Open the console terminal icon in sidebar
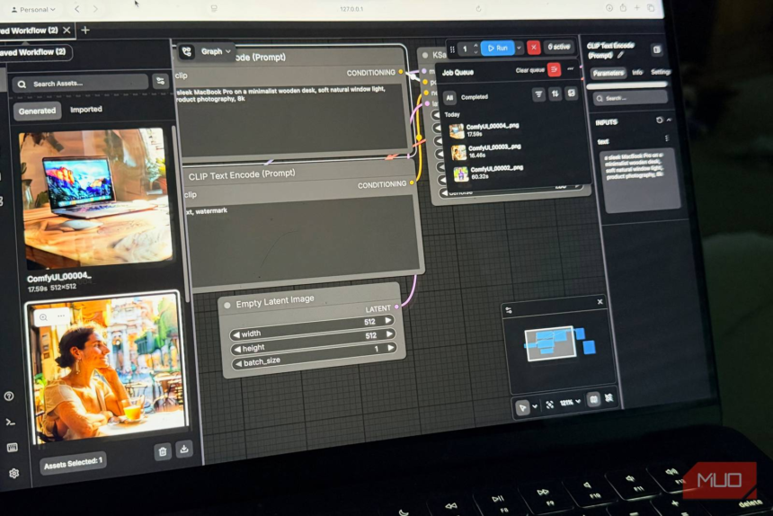The image size is (773, 516). pos(10,422)
